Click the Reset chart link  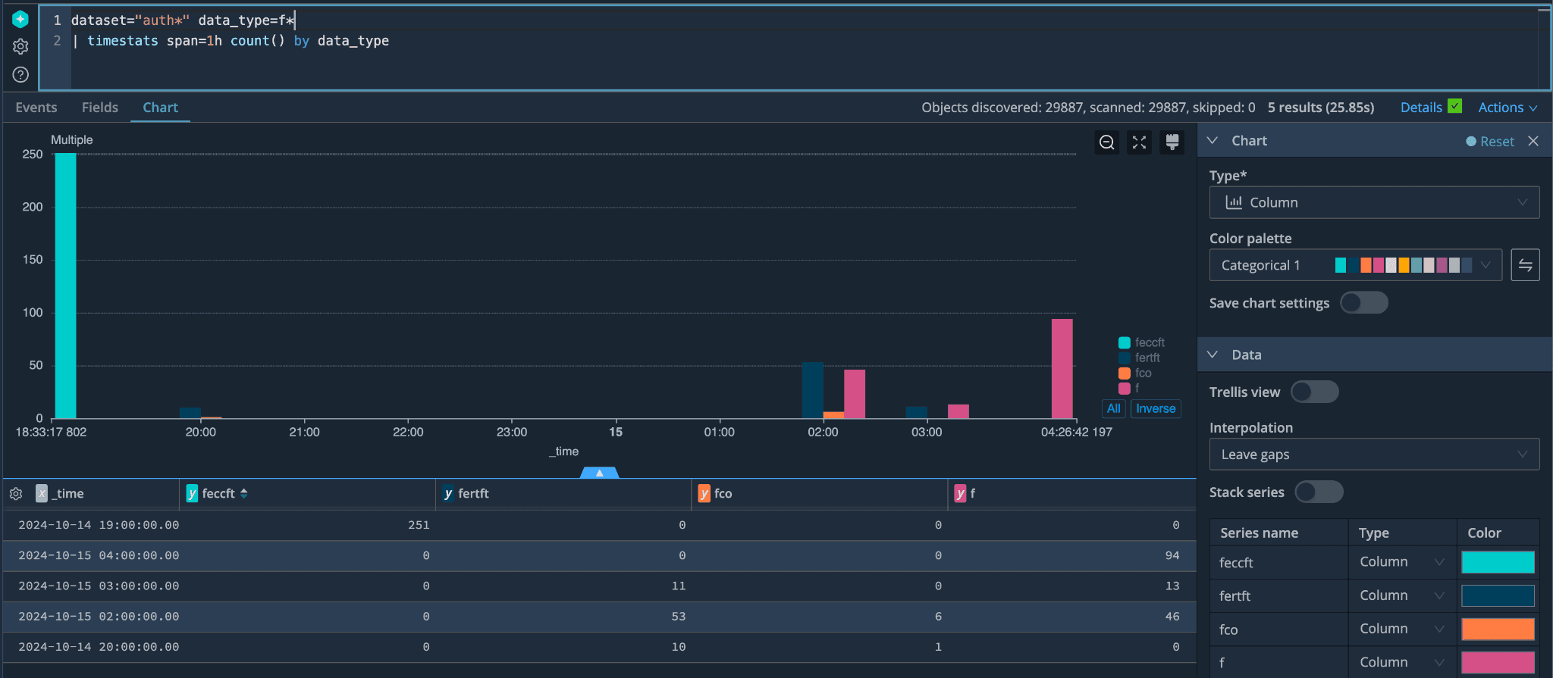pos(1496,142)
